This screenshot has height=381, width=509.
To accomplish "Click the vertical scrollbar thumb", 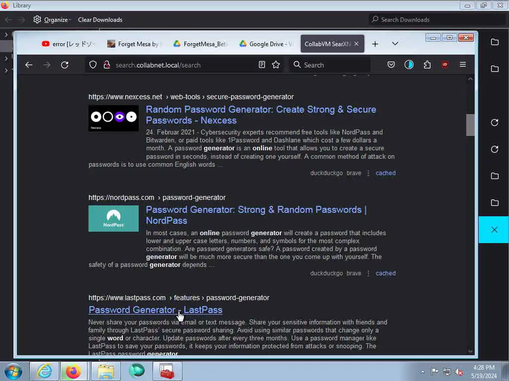I will point(470,125).
